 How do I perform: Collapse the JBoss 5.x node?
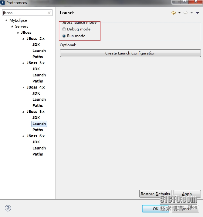pyautogui.click(x=24, y=112)
